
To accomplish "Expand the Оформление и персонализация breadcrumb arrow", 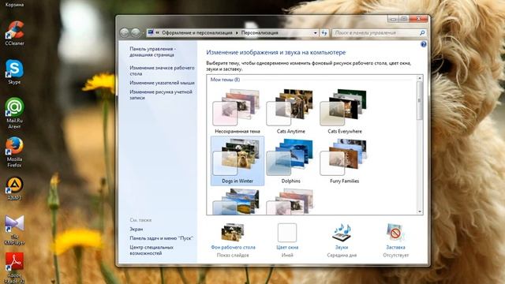I will 237,33.
